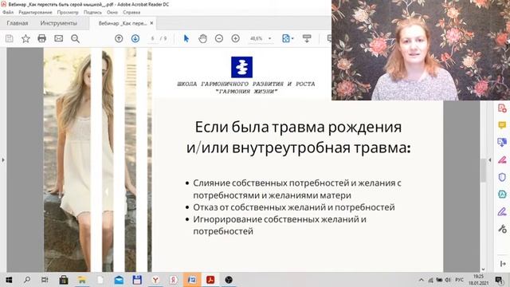The height and width of the screenshot is (287, 510).
Task: Open the Windows Start menu
Action: [9, 280]
